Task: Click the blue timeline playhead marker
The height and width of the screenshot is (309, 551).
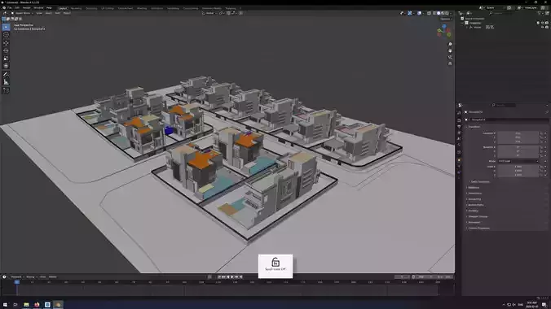Action: (16, 281)
